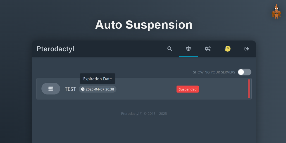Open the TEST server name
This screenshot has height=143, width=286.
coord(70,89)
